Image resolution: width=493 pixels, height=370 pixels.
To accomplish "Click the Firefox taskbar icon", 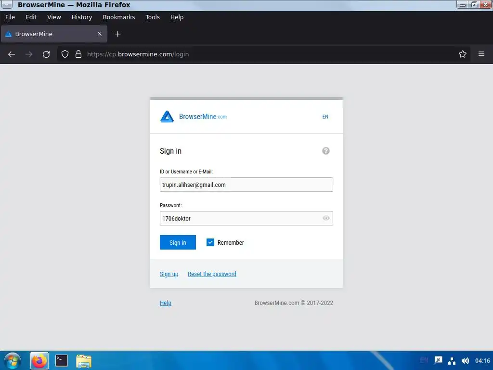I will click(x=39, y=361).
